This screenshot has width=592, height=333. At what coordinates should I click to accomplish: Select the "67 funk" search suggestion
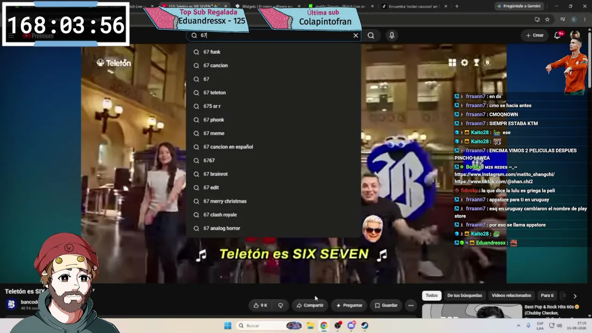273,52
